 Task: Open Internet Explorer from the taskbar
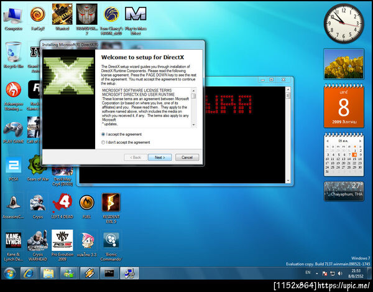click(29, 273)
